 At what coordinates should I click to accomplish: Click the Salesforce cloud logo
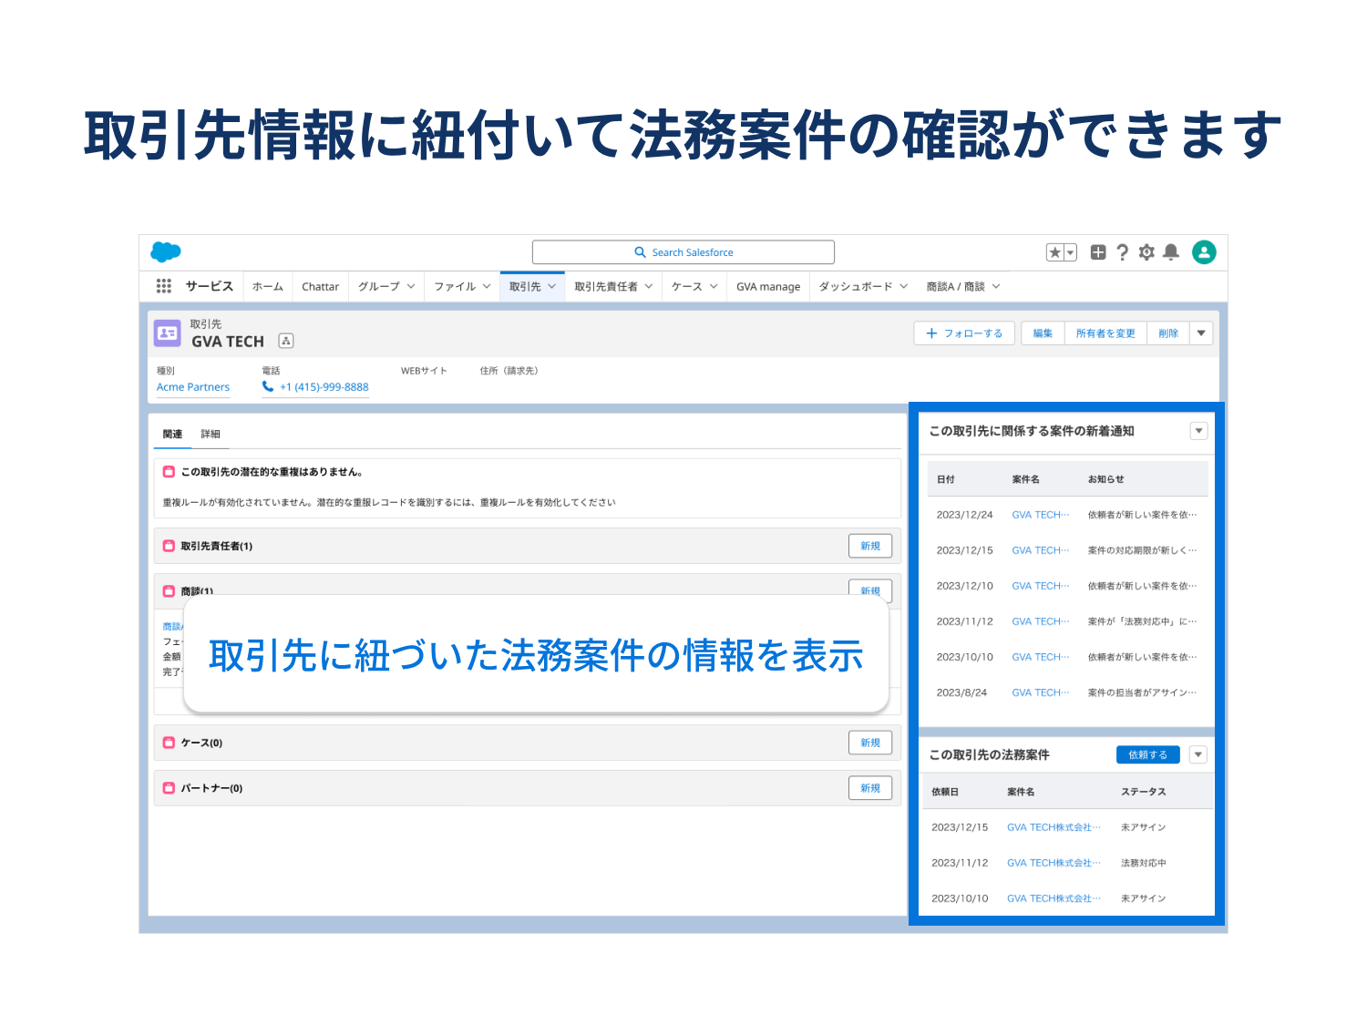[166, 252]
